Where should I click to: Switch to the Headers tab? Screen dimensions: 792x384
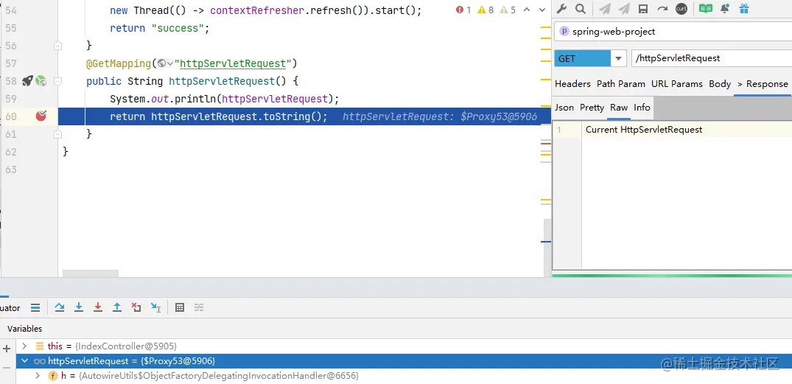click(572, 84)
